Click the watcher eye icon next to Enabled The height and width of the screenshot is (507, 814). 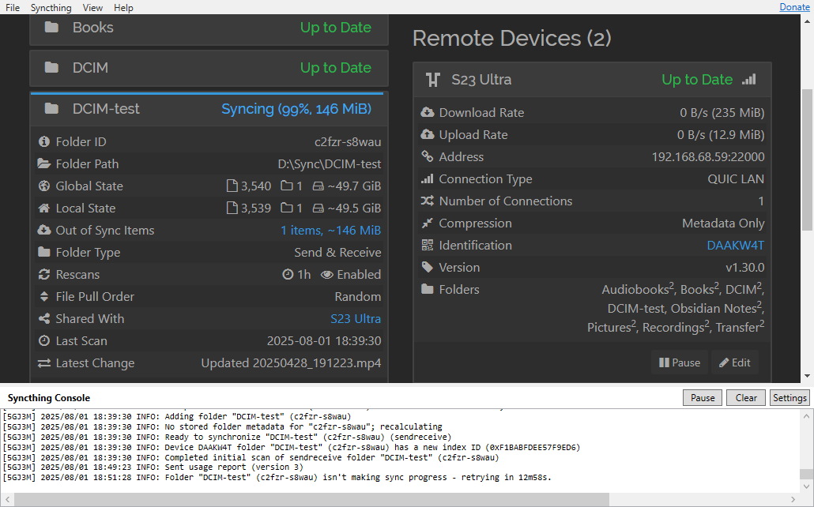[x=327, y=275]
